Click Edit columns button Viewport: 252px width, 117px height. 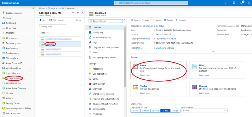tap(57, 20)
